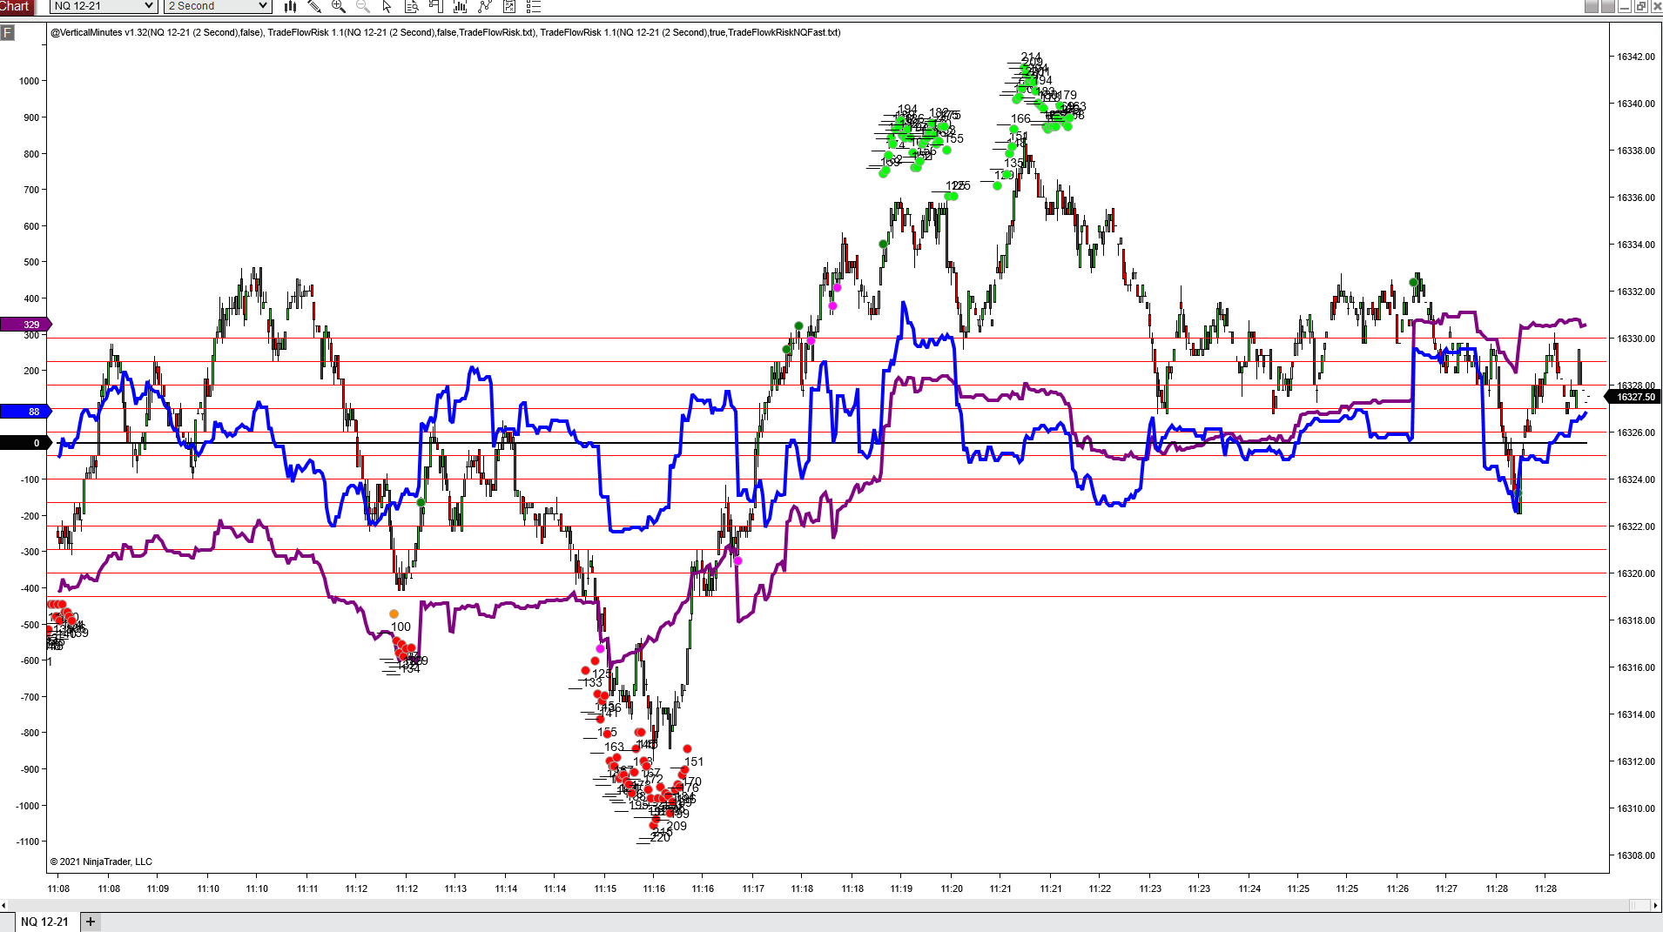Click the first gray link button top right
1663x932 pixels.
coord(1592,6)
